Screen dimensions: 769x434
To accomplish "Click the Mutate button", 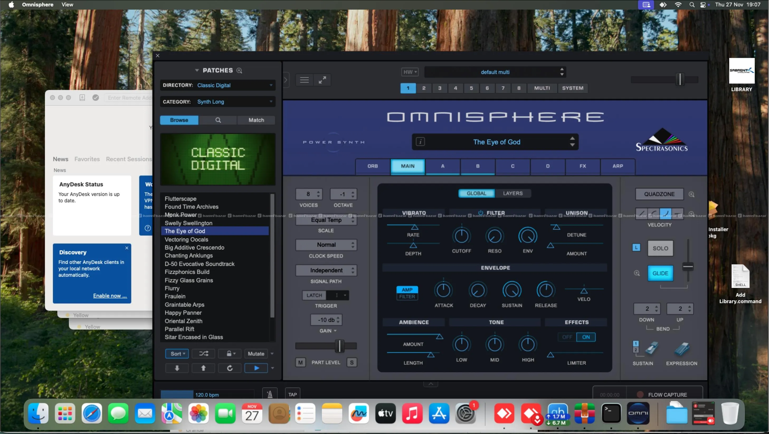I will [256, 354].
